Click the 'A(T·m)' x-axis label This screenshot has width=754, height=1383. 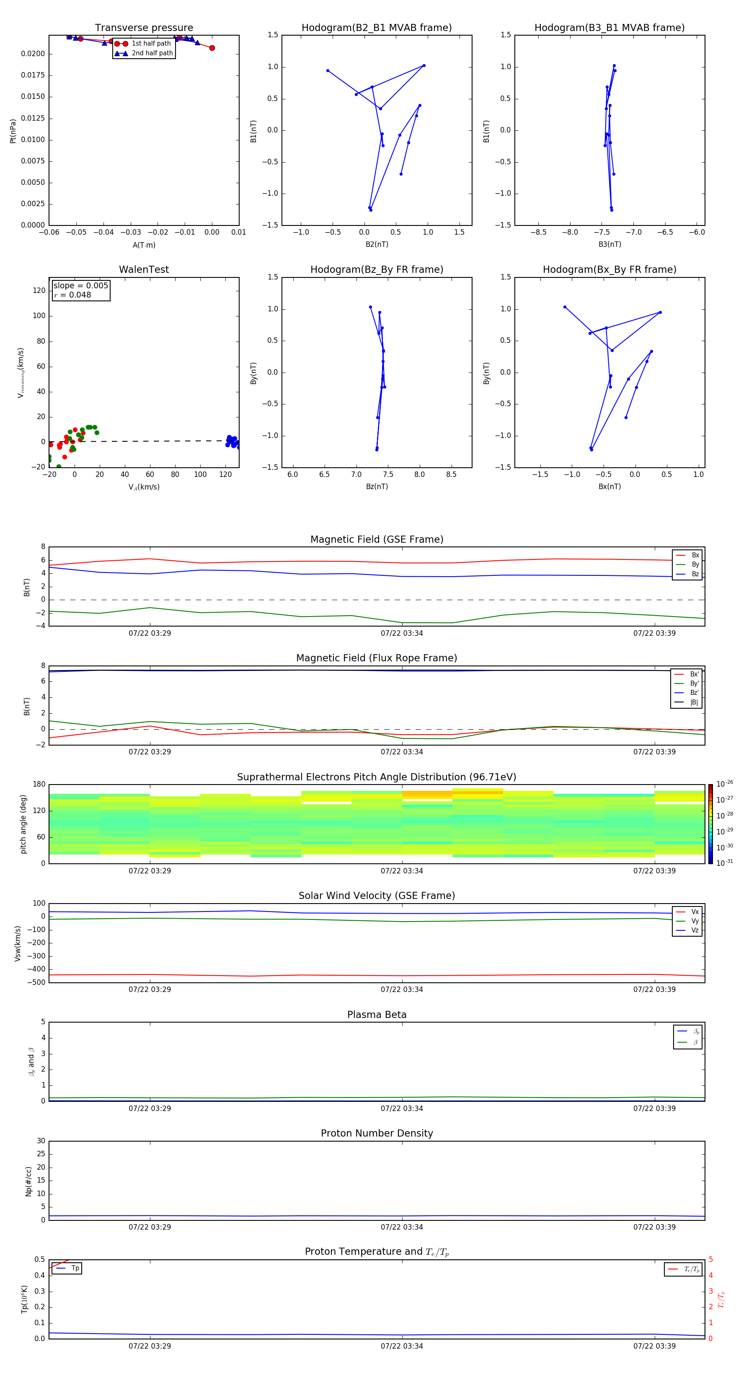click(144, 245)
